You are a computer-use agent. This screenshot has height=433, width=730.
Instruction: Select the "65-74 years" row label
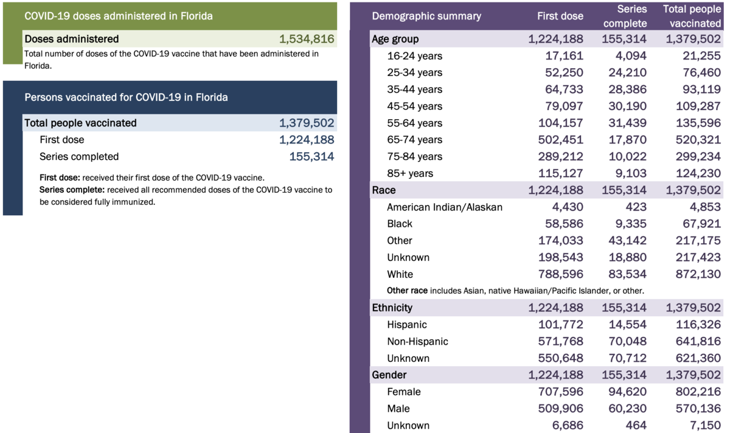pyautogui.click(x=415, y=140)
